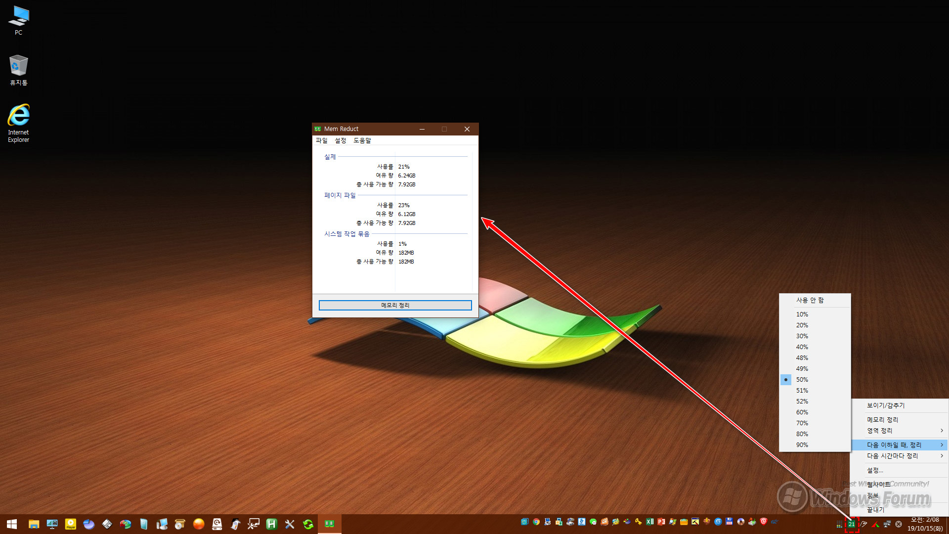Image resolution: width=949 pixels, height=534 pixels.
Task: Choose 설정... in the tray context menu
Action: [x=900, y=470]
